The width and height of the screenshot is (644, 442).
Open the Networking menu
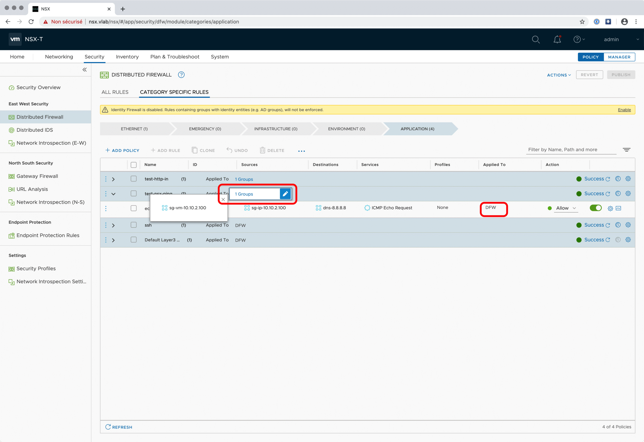pos(59,57)
